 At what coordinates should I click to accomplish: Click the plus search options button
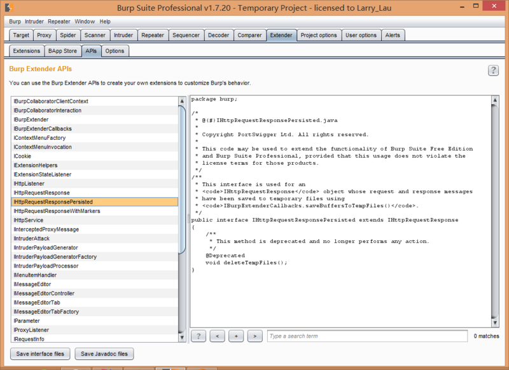236,336
